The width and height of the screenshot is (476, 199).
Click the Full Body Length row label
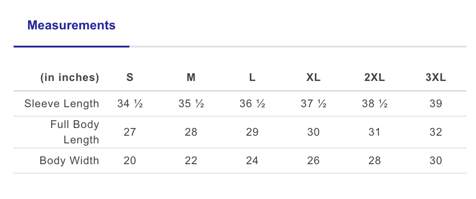75,132
